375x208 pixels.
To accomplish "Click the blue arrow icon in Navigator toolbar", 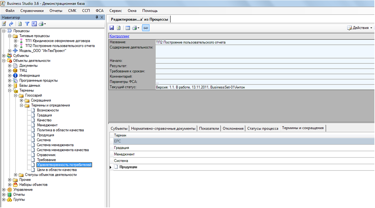I will click(x=11, y=24).
